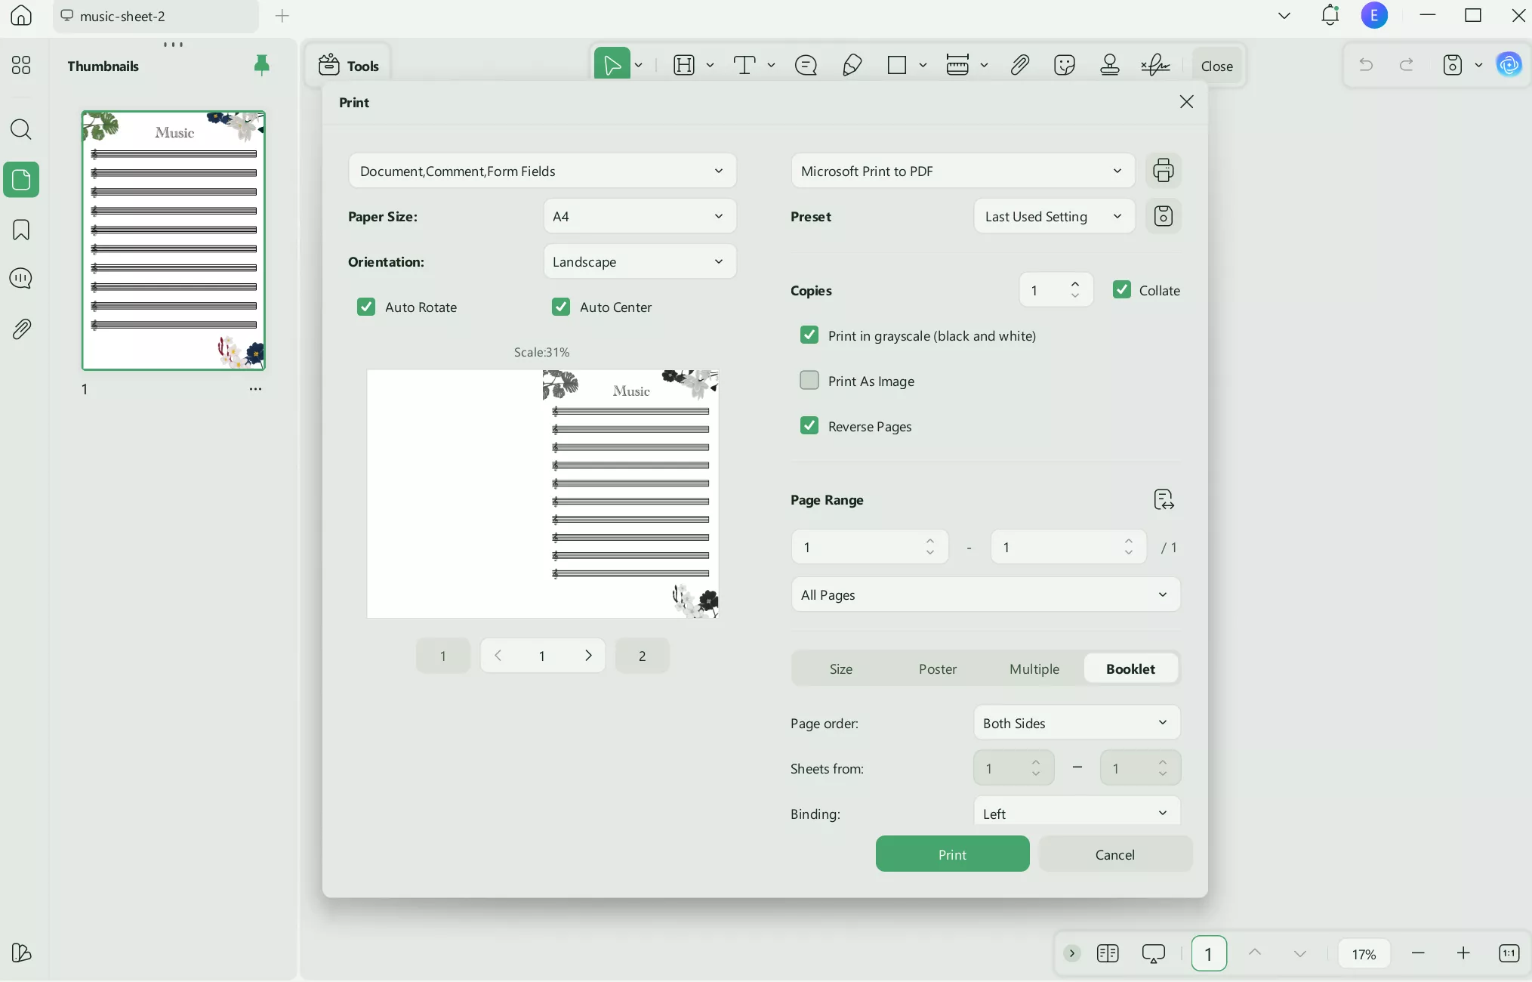Switch to the Multiple tab
This screenshot has height=982, width=1532.
tap(1034, 669)
